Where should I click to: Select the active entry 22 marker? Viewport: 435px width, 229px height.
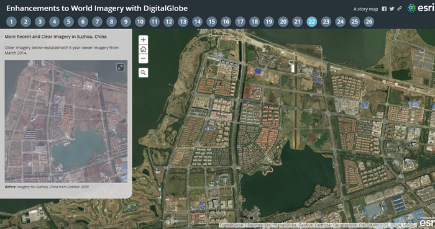click(312, 22)
